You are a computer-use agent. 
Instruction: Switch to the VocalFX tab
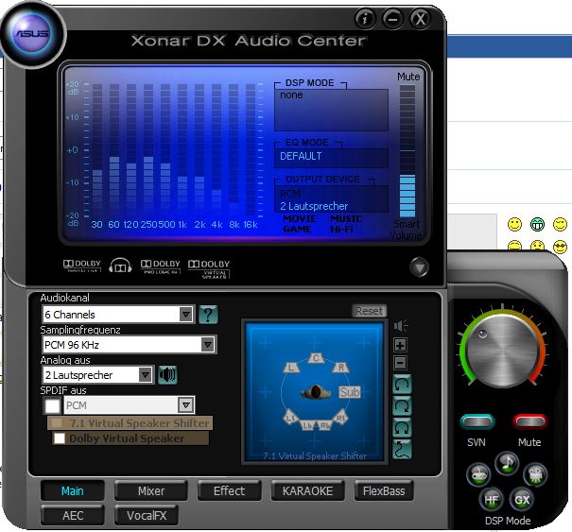coord(147,516)
